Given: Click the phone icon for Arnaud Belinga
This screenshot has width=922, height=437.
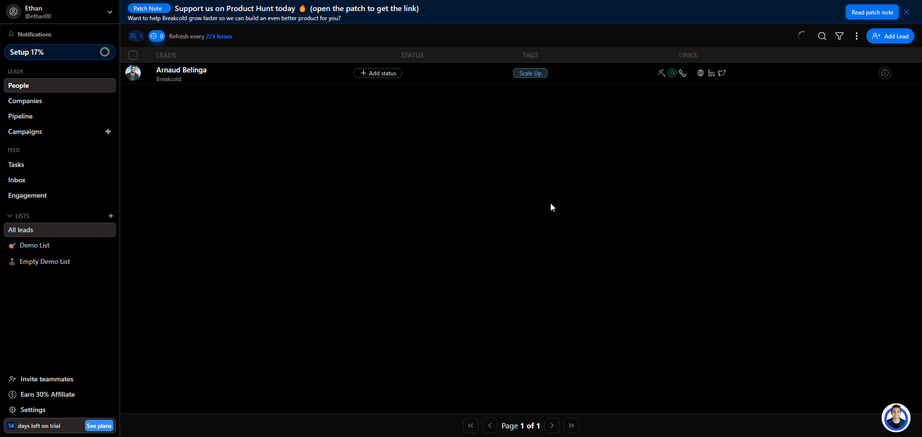Looking at the screenshot, I should pos(683,73).
